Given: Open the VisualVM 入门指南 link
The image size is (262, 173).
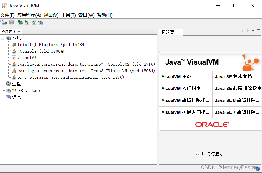Looking at the screenshot, I should click(x=181, y=88).
